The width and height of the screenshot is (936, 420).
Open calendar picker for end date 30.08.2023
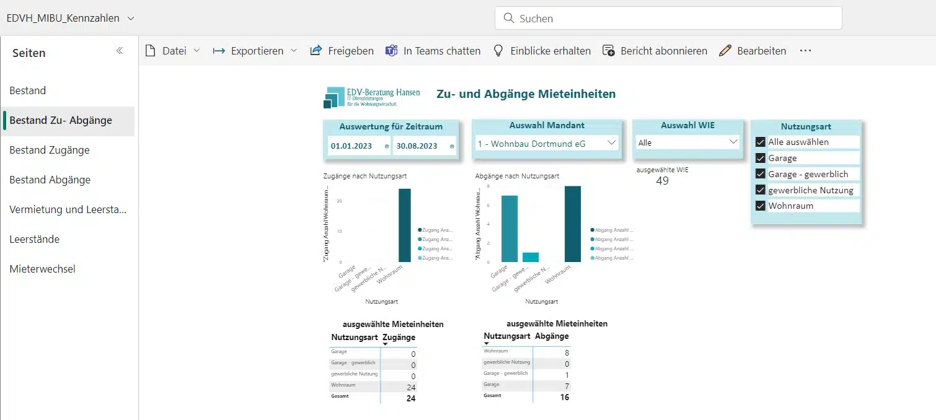452,146
